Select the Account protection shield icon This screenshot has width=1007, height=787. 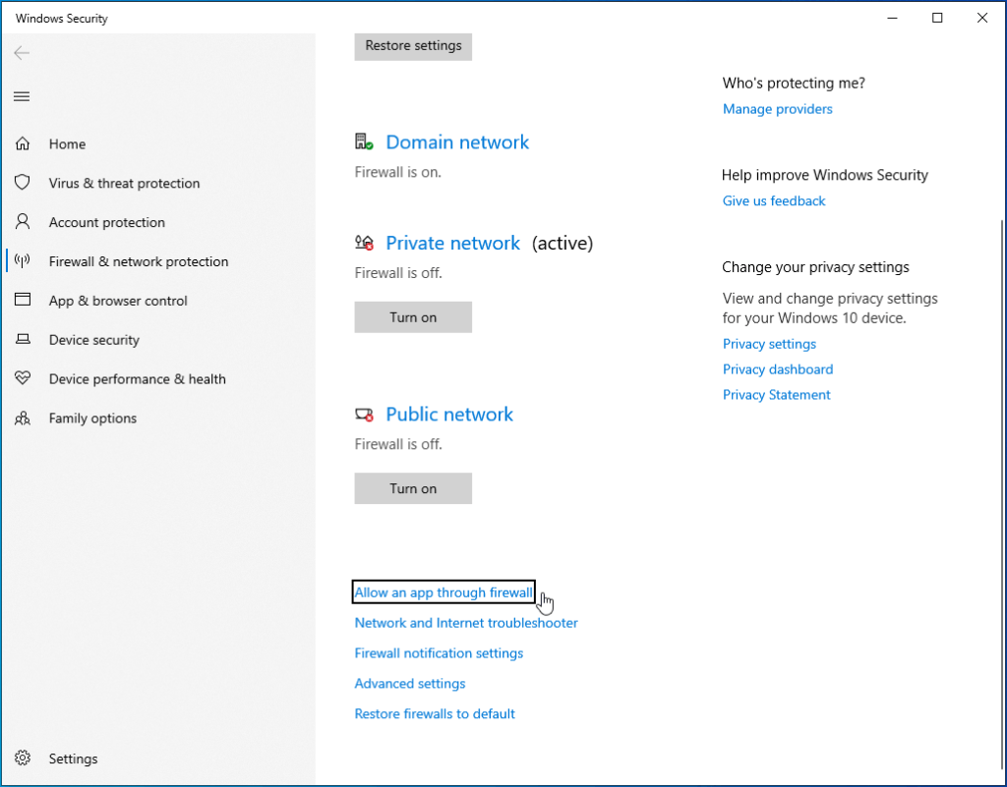point(22,222)
